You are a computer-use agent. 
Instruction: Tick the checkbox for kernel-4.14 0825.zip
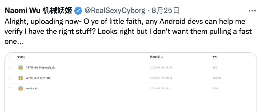pyautogui.click(x=10, y=78)
